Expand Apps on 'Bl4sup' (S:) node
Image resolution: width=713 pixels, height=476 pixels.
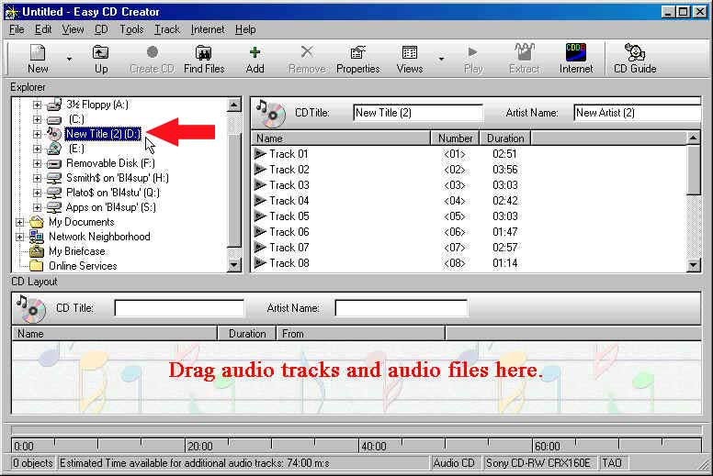(x=38, y=207)
